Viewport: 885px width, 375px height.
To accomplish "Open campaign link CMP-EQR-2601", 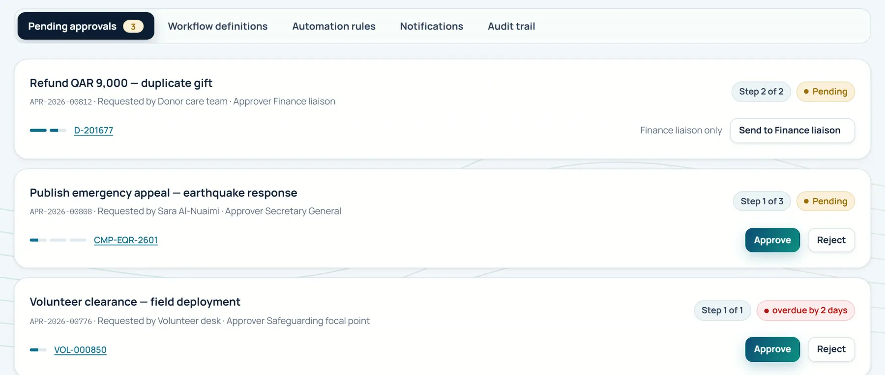I will (126, 240).
